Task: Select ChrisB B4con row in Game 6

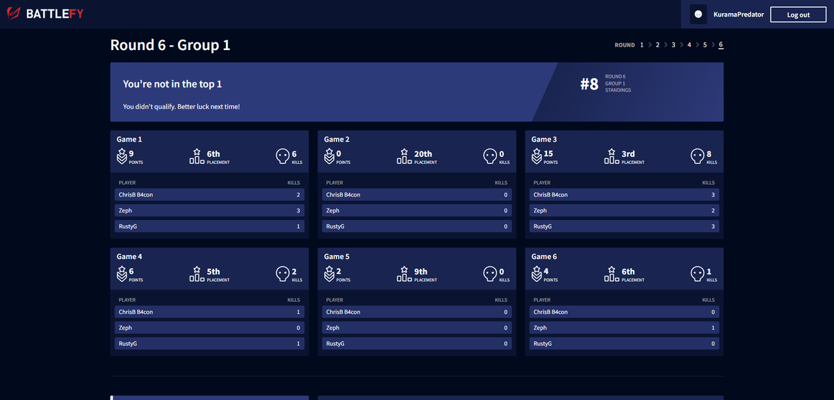Action: pyautogui.click(x=624, y=312)
